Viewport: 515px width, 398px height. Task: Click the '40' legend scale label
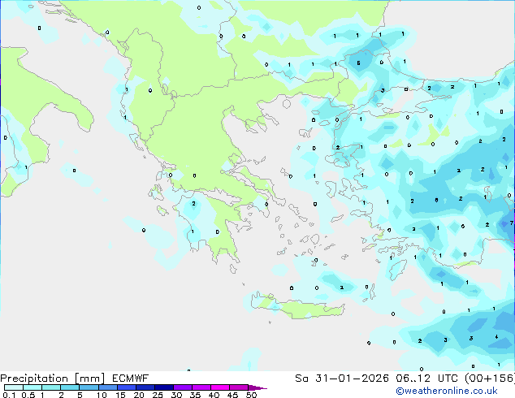coord(214,395)
